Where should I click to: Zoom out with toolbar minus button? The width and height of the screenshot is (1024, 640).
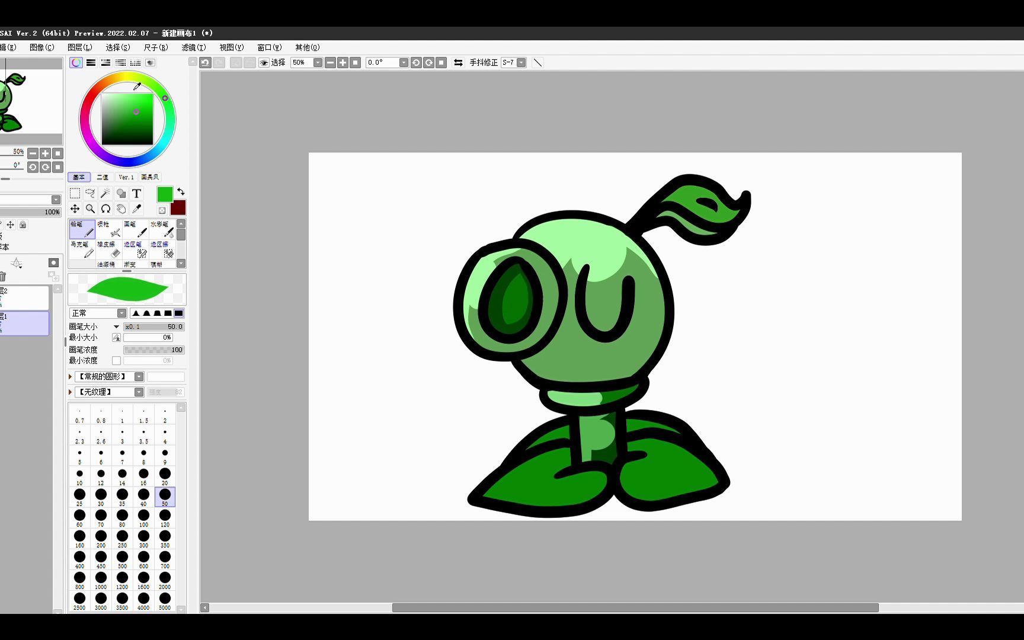pyautogui.click(x=331, y=62)
